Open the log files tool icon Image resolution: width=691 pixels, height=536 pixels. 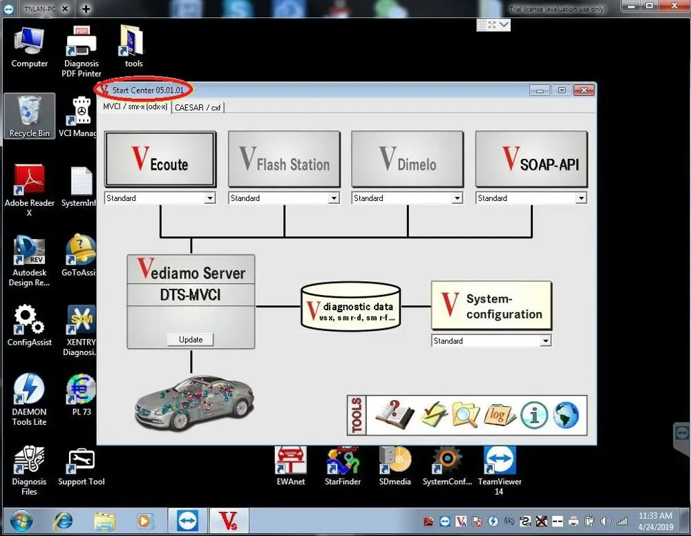tap(500, 415)
